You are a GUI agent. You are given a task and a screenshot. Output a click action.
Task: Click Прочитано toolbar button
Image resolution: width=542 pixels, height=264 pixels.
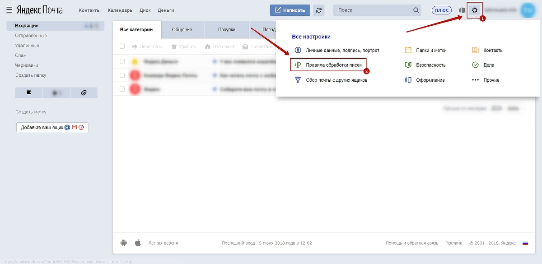pos(258,46)
